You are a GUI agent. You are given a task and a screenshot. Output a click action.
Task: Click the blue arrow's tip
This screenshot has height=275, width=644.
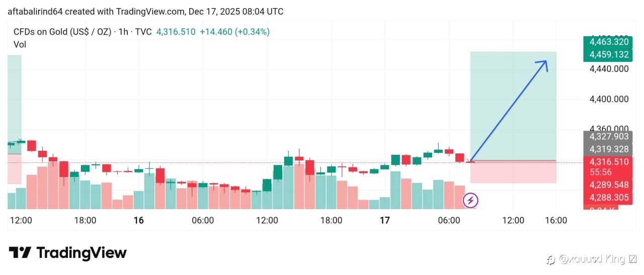[x=546, y=62]
